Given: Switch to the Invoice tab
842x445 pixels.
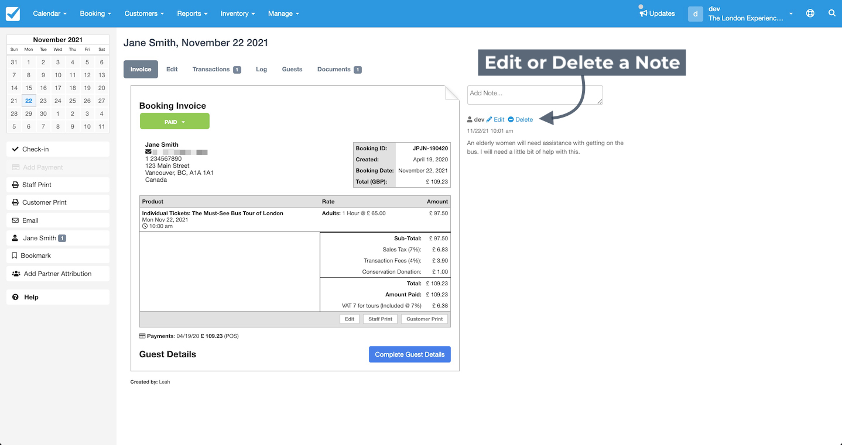Looking at the screenshot, I should coord(141,69).
